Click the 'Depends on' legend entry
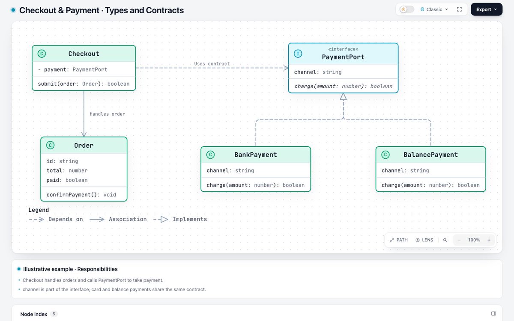The image size is (514, 321). 56,219
